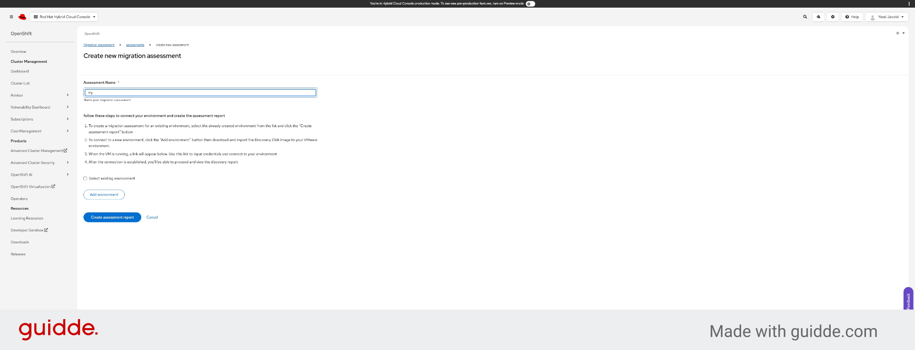This screenshot has width=915, height=350.
Task: Open the settings gear menu
Action: (x=833, y=17)
